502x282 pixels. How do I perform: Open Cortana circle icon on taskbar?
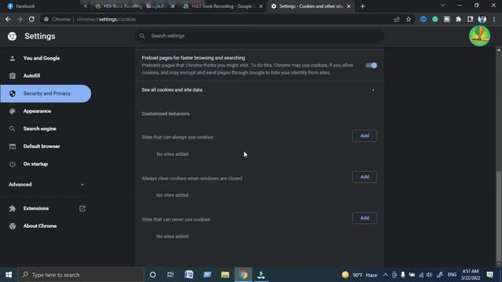pyautogui.click(x=153, y=275)
